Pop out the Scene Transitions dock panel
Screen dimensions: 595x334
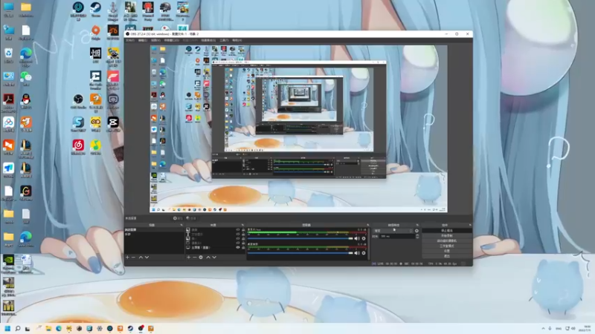coord(417,225)
